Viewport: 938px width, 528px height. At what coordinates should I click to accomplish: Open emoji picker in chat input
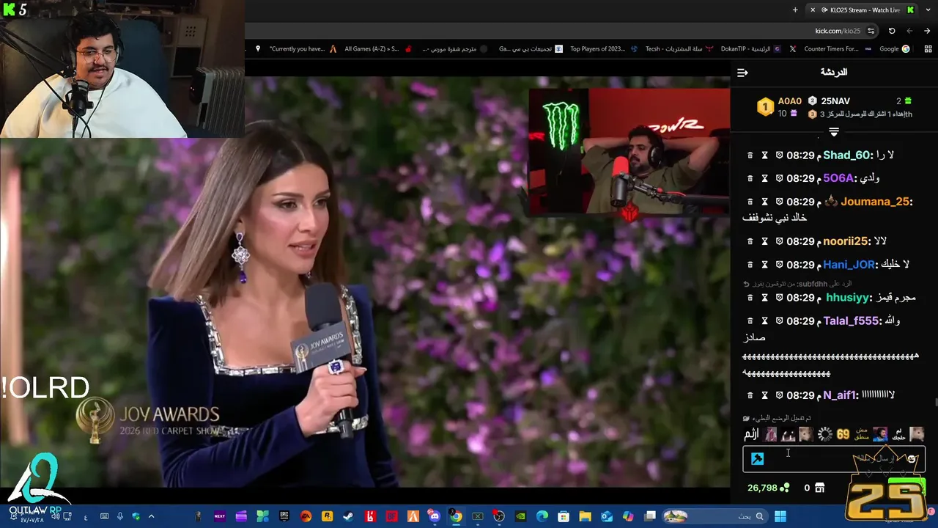[x=911, y=459]
